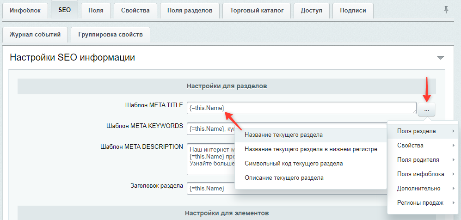This screenshot has width=461, height=220.
Task: Click the Шаблон META KEYWORDS field
Action: 211,128
